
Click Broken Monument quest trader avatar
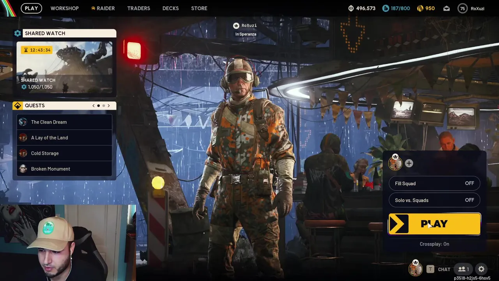click(23, 169)
